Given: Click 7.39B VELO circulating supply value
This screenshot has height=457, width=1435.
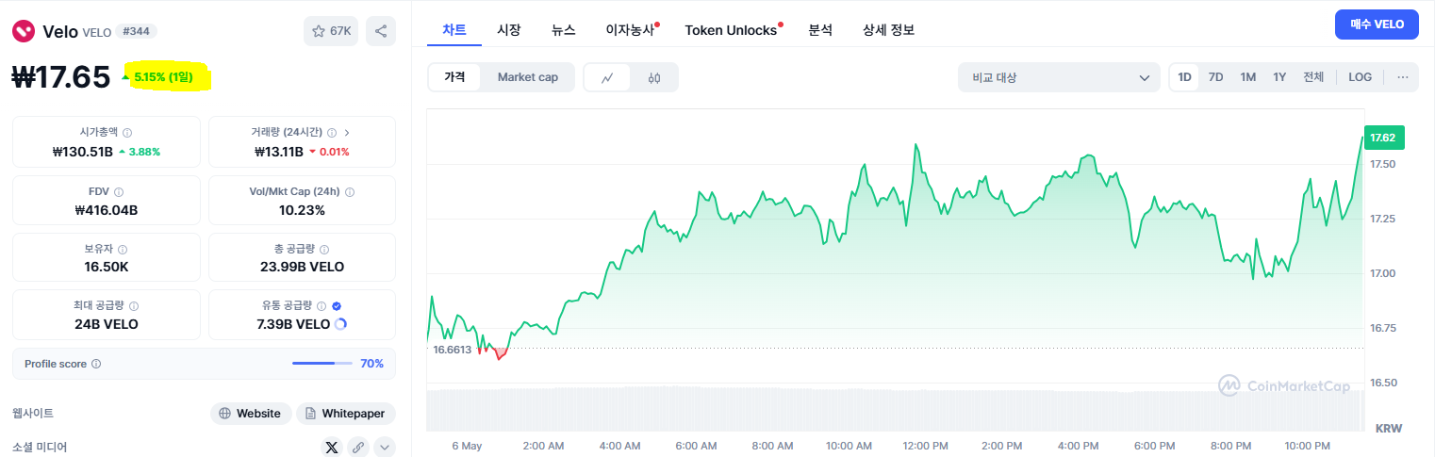Looking at the screenshot, I should click(x=293, y=324).
